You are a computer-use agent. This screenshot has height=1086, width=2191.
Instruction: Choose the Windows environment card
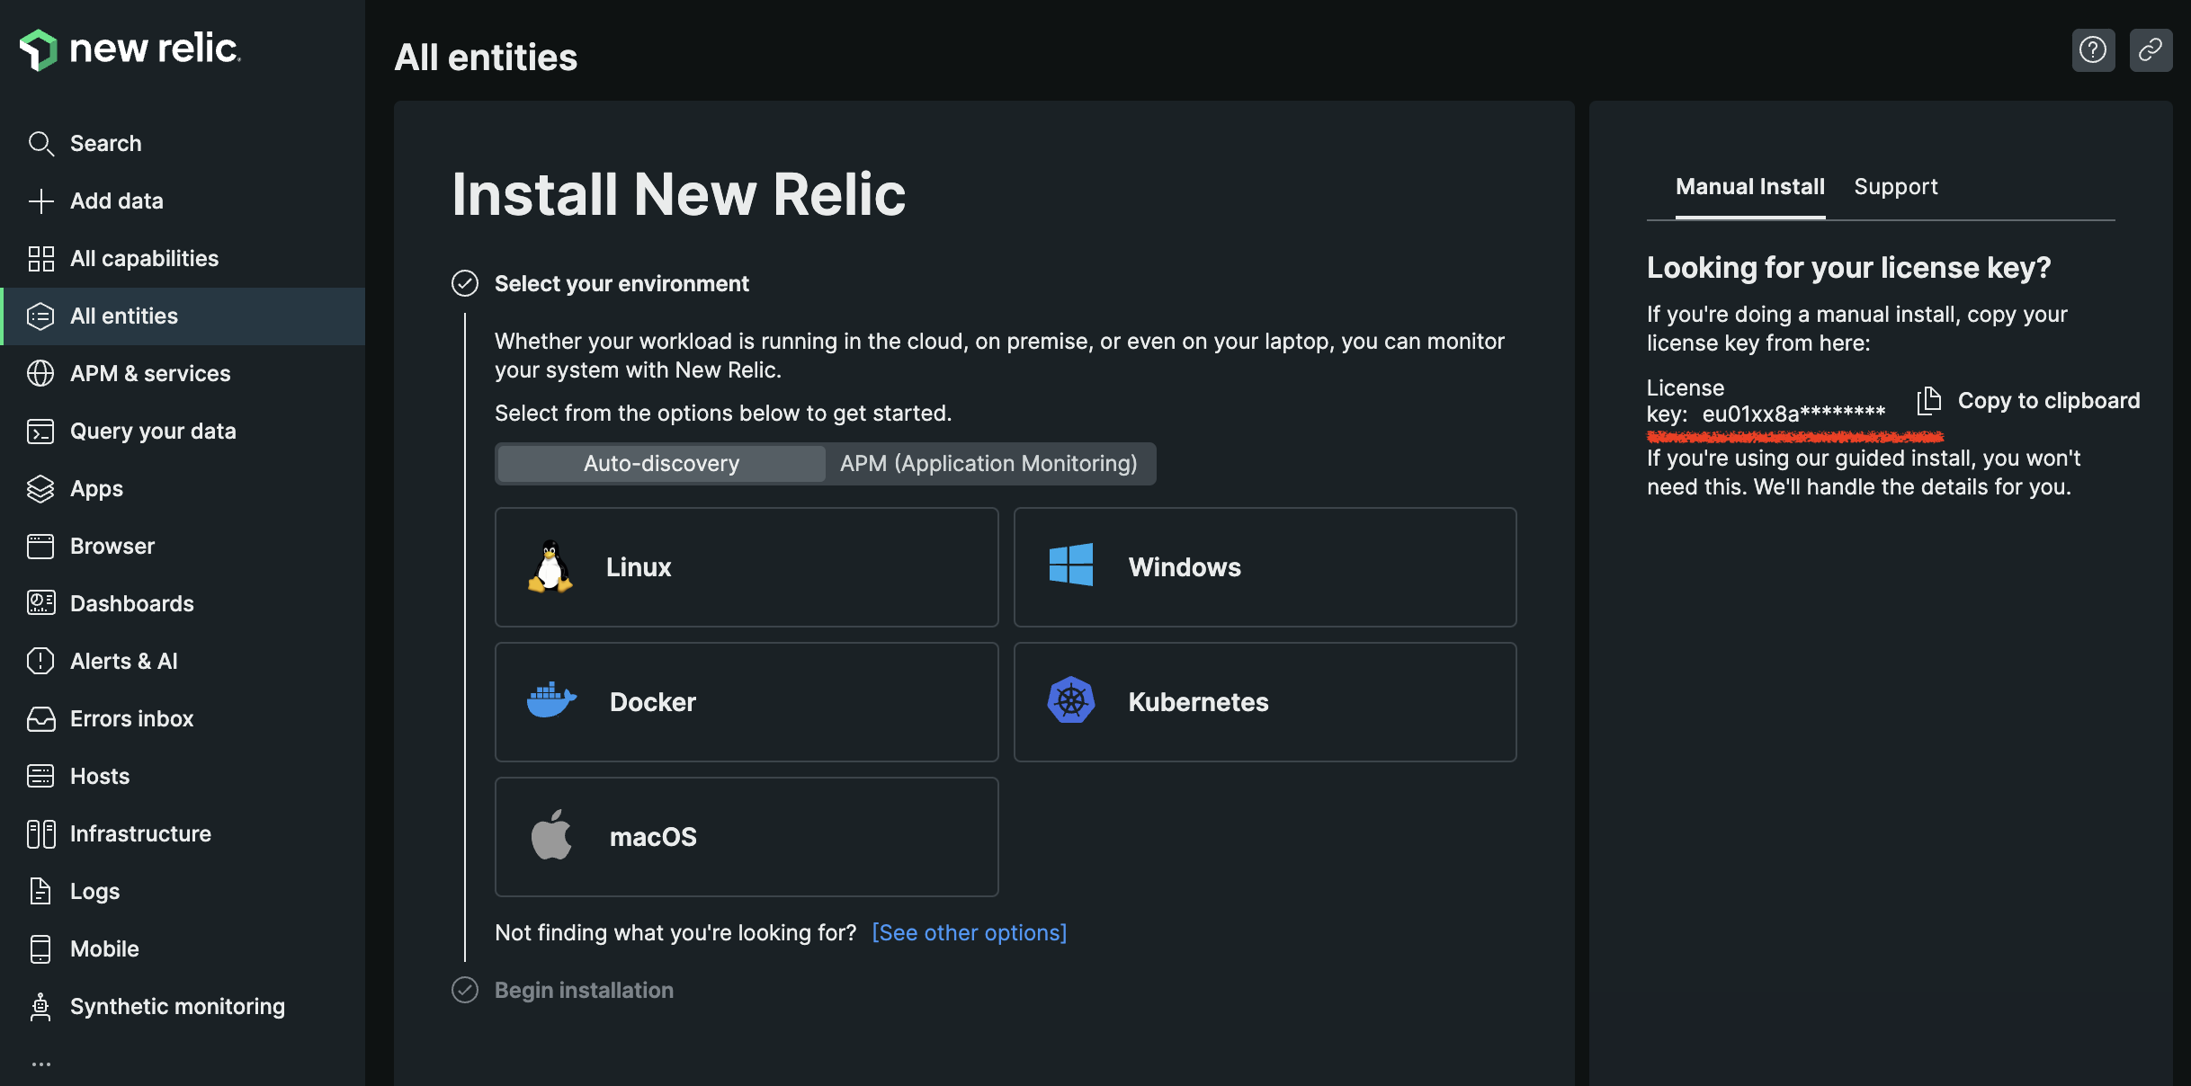(x=1265, y=567)
